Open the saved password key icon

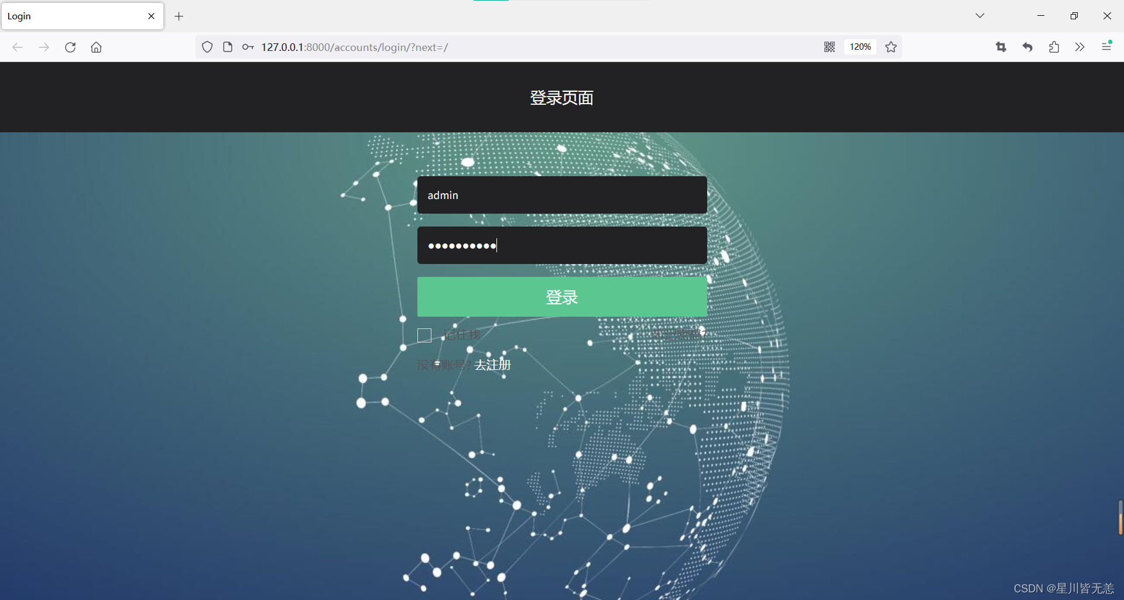click(248, 47)
